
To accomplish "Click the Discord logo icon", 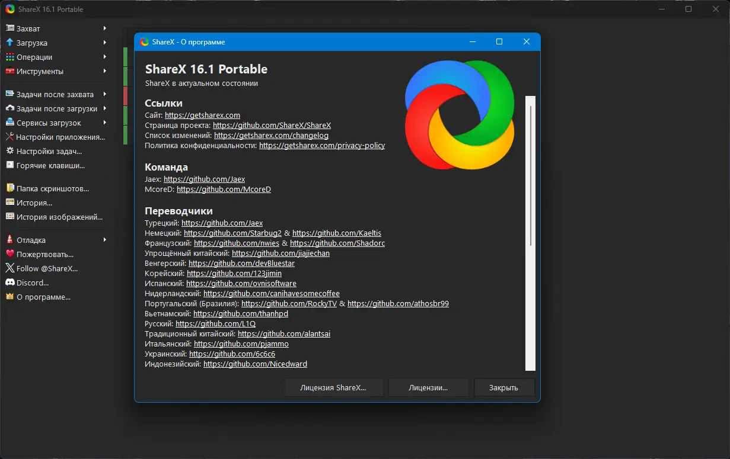I will 9,283.
